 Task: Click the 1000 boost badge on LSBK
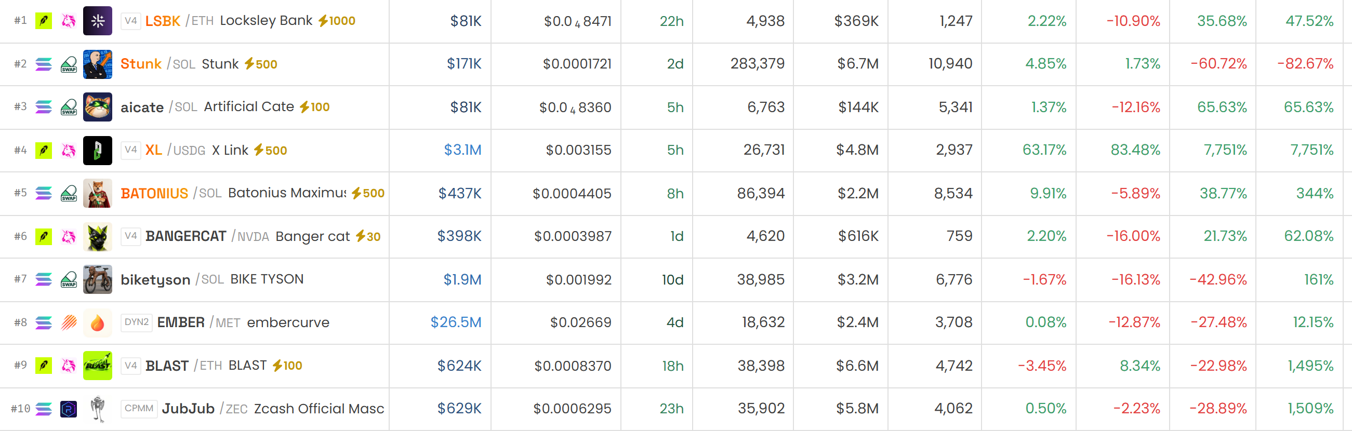337,21
